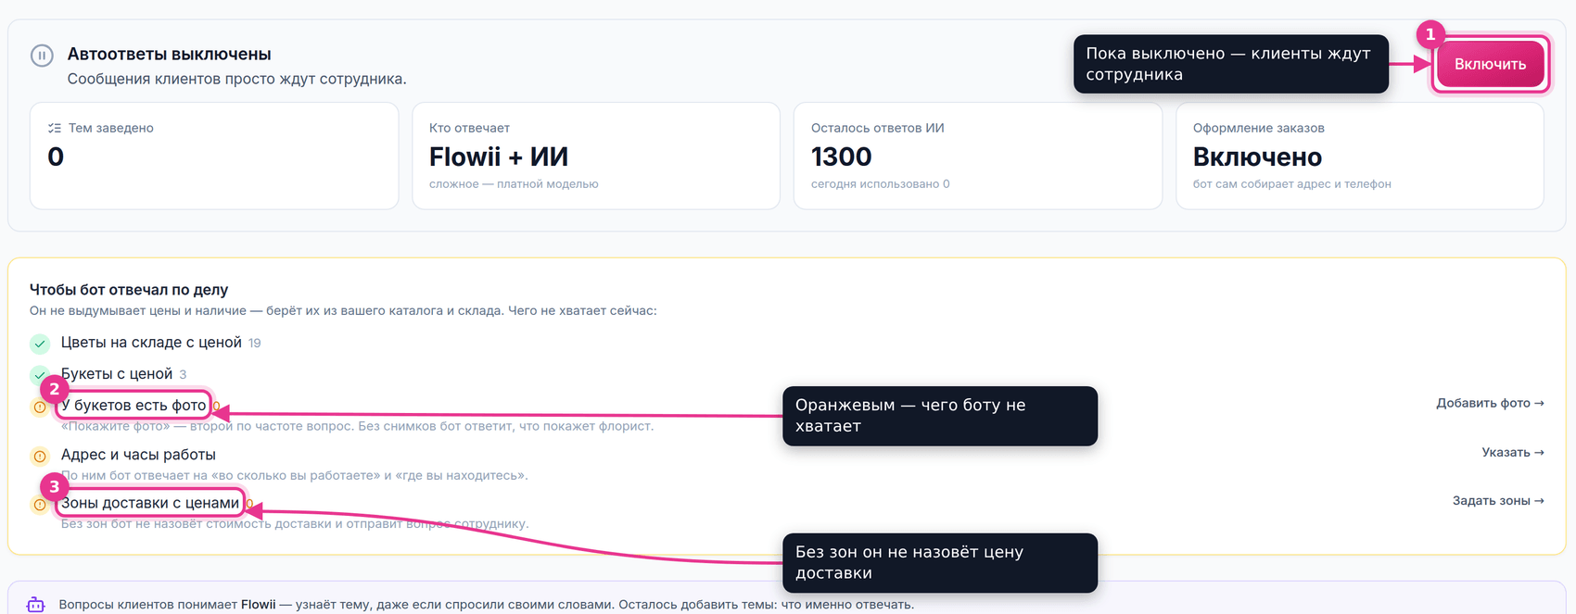This screenshot has width=1576, height=614.
Task: Open the Добавить фото link
Action: point(1490,403)
